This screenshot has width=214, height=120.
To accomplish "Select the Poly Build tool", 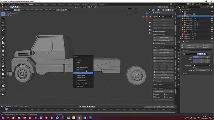I will click(3, 66).
